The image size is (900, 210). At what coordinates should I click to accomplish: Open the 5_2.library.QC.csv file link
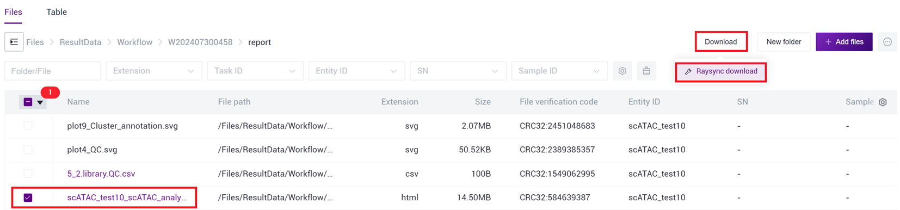coord(101,174)
